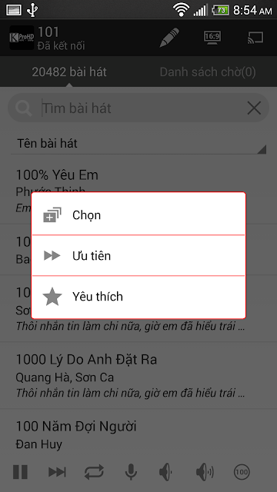Image resolution: width=277 pixels, height=492 pixels.
Task: Raise volume with the loud speaker icon
Action: (205, 471)
